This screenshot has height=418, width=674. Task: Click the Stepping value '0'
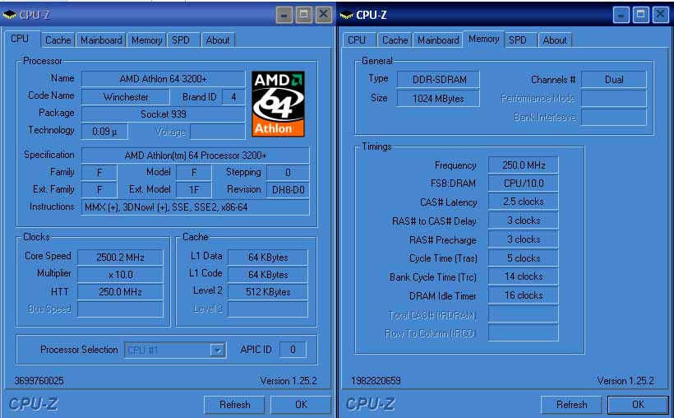click(288, 173)
